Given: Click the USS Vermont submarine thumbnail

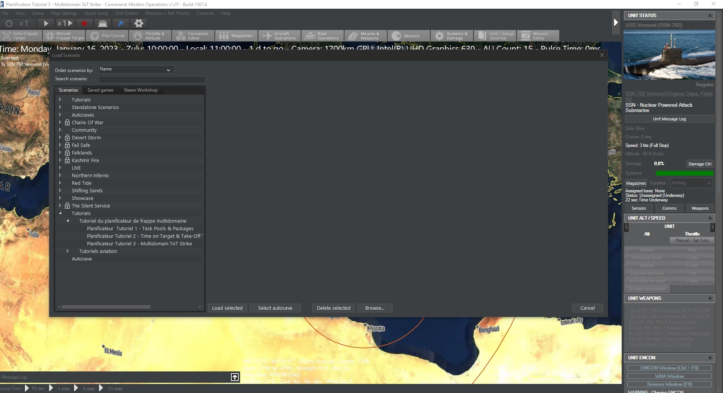Looking at the screenshot, I should pyautogui.click(x=669, y=55).
